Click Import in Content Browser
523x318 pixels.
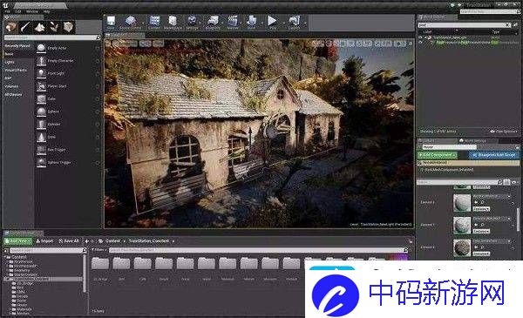pyautogui.click(x=44, y=241)
